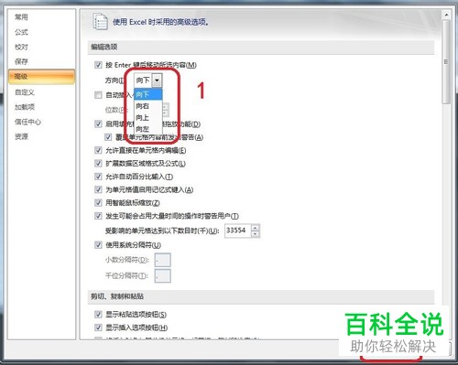The image size is (458, 365).
Task: Select the 资源 category
Action: pyautogui.click(x=21, y=136)
